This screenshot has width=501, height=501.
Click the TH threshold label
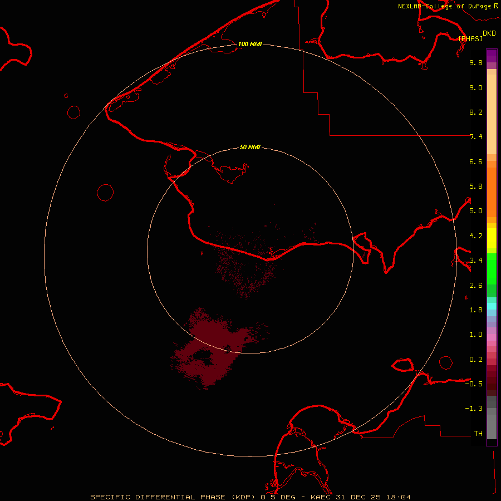point(478,434)
